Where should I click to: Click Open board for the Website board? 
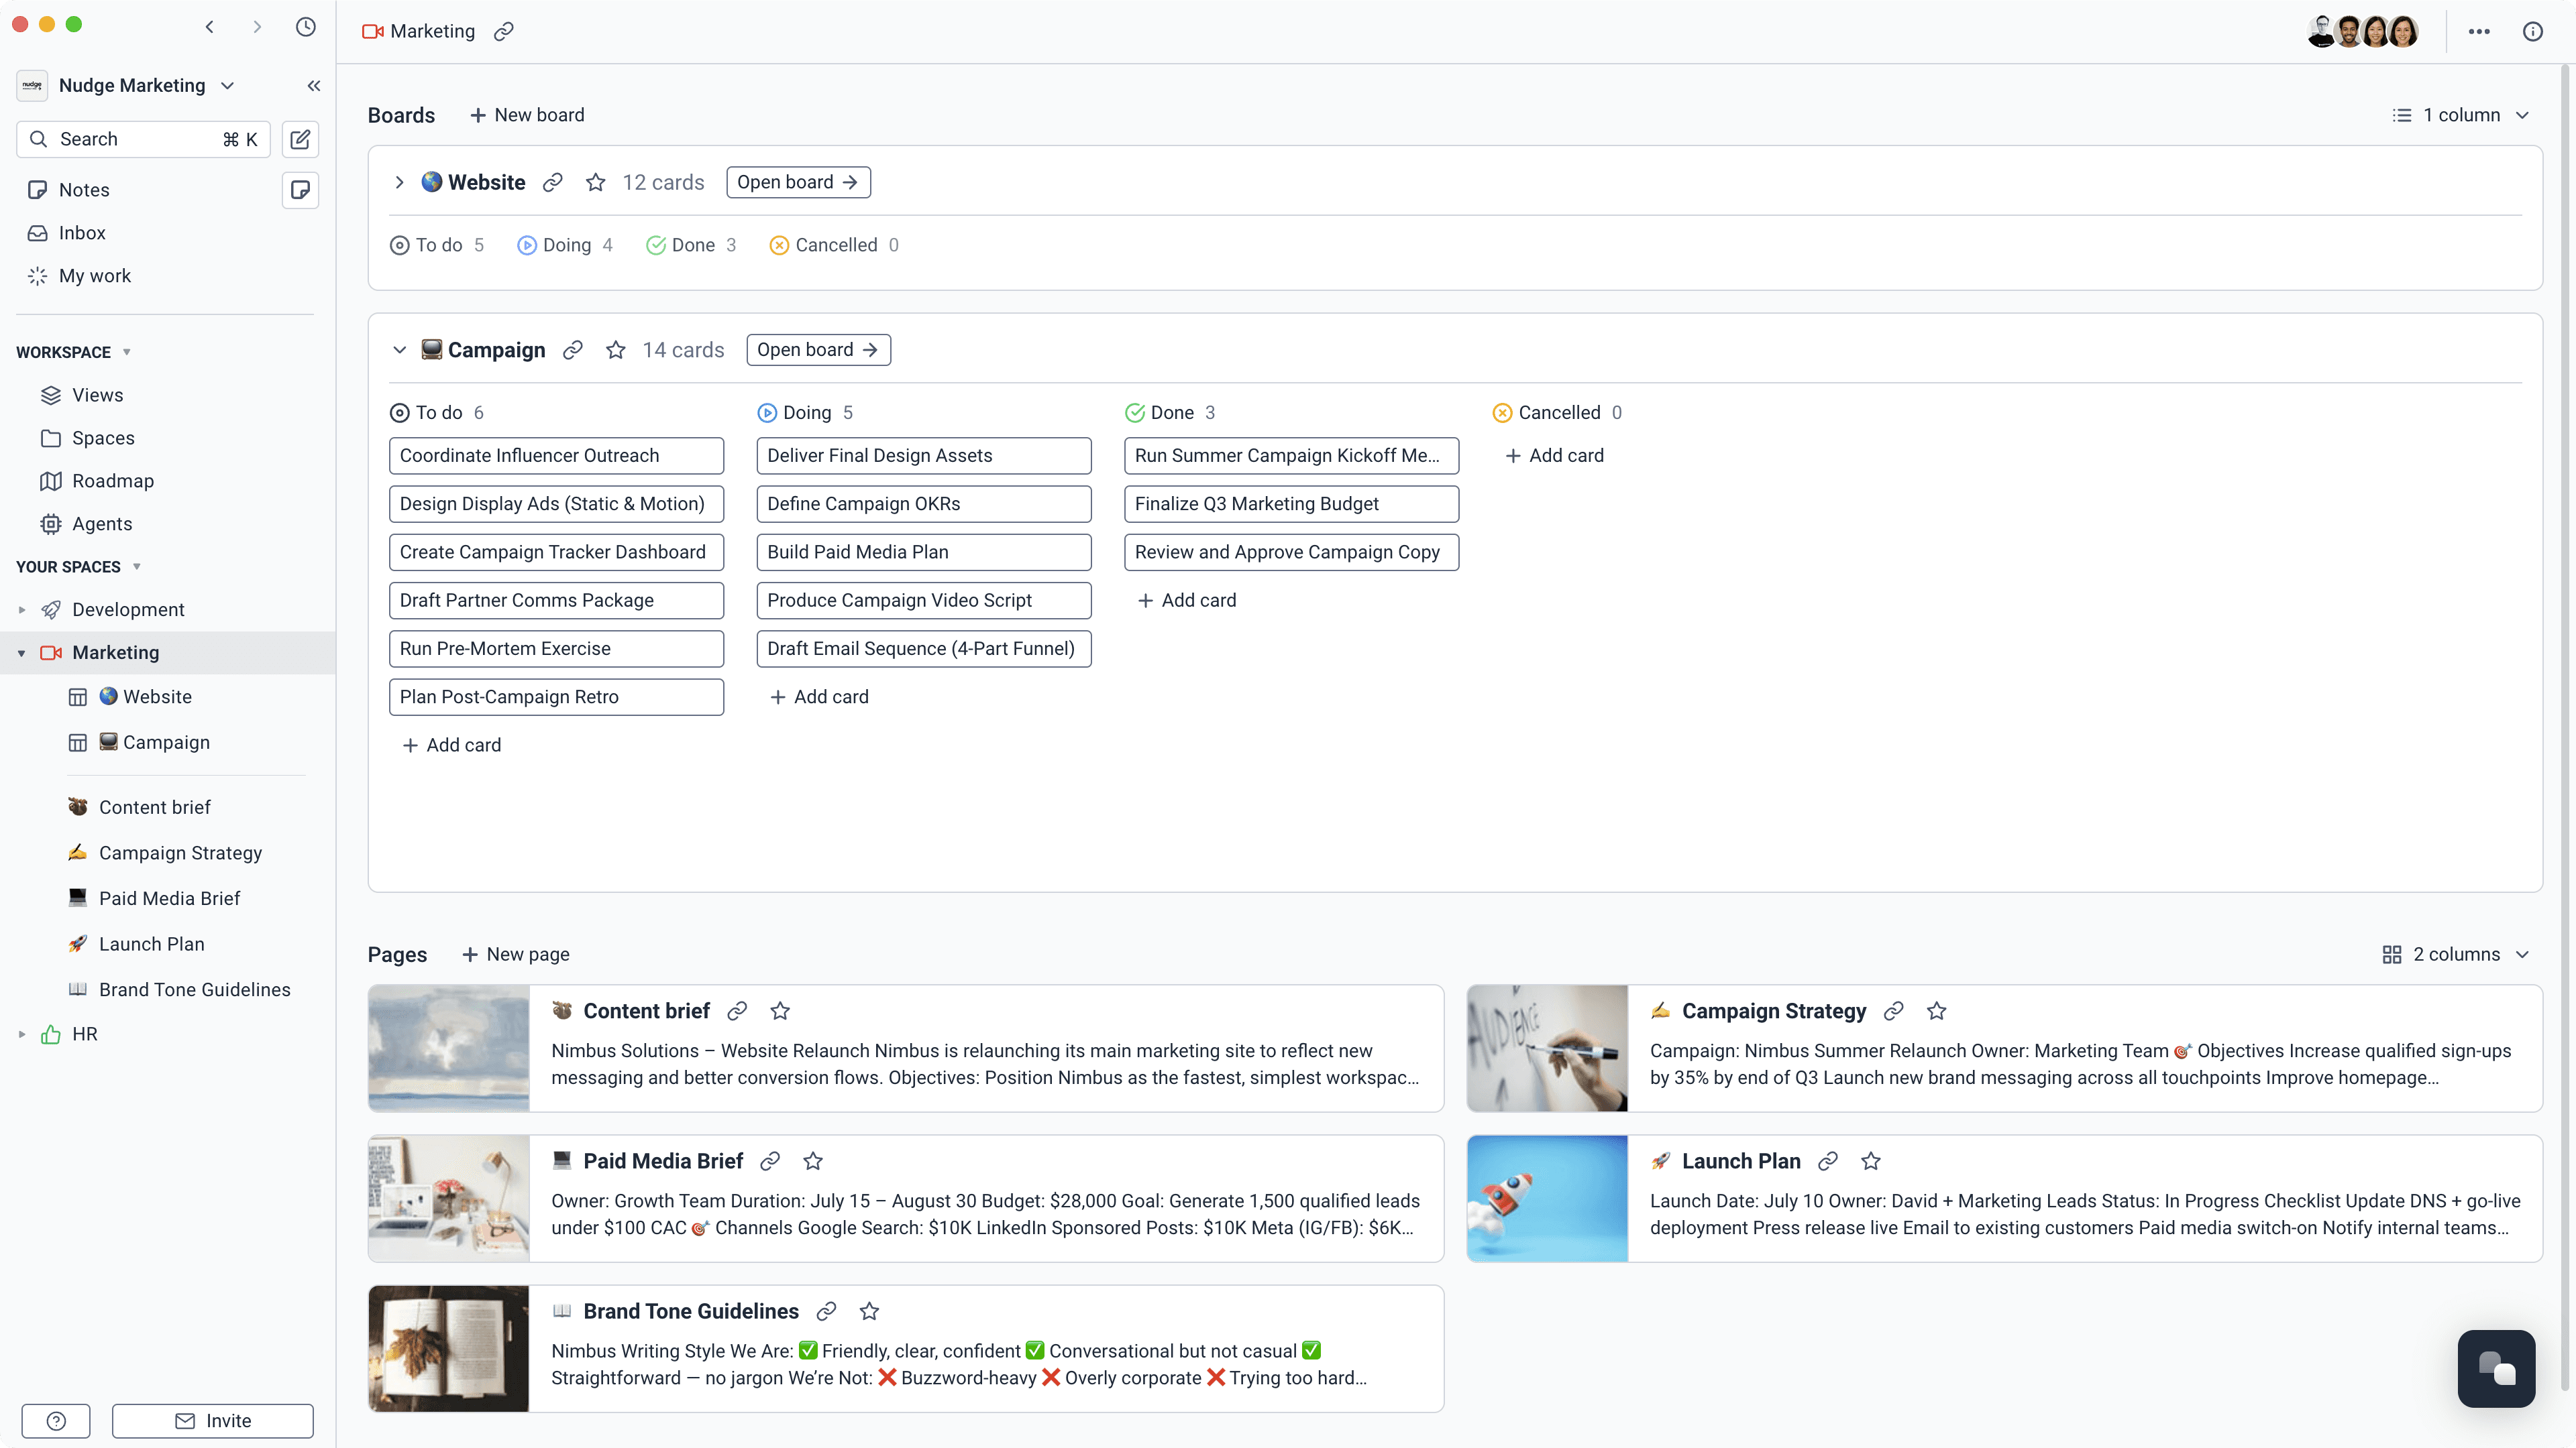(x=798, y=182)
